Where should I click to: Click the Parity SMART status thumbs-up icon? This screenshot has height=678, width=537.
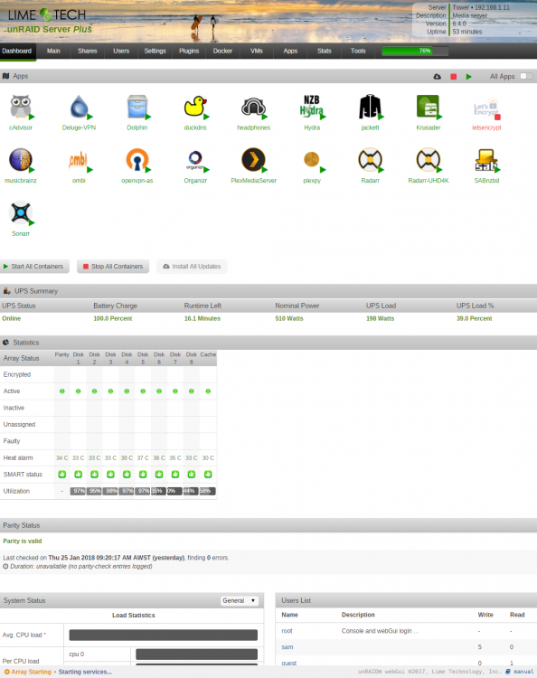[x=62, y=475]
